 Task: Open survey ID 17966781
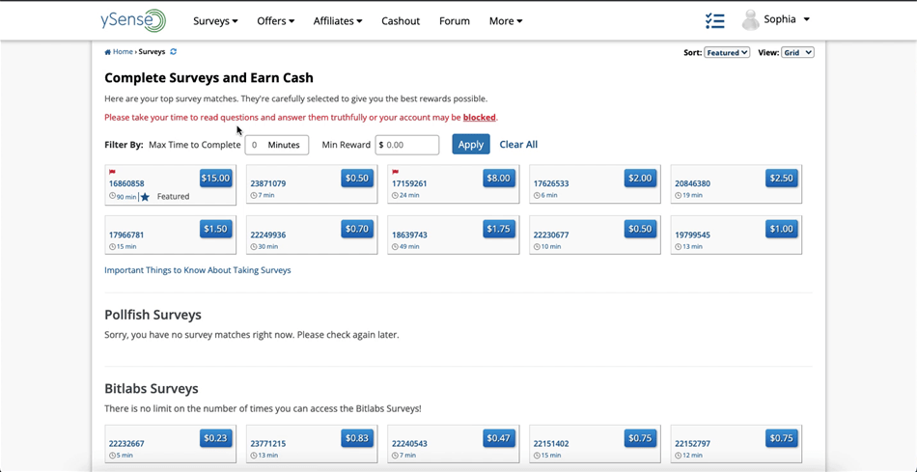coord(126,236)
